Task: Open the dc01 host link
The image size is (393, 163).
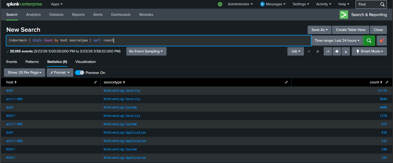Action: click(x=10, y=90)
